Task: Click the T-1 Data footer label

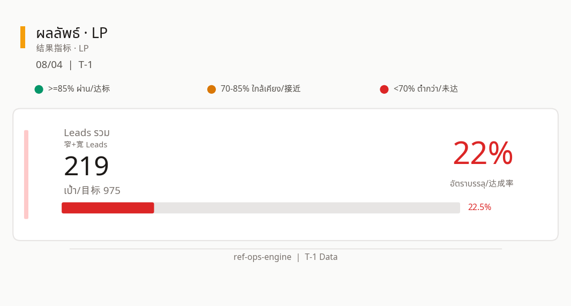Action: [x=321, y=257]
